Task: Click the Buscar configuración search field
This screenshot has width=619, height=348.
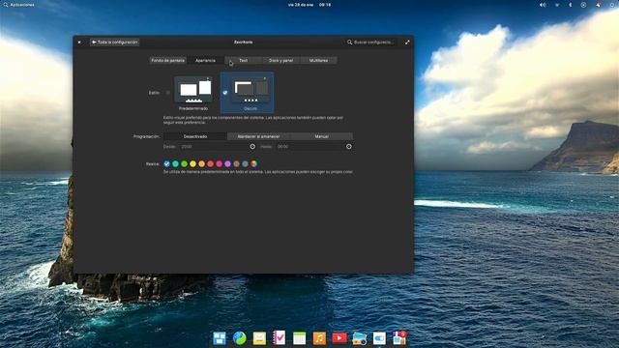Action: [371, 42]
